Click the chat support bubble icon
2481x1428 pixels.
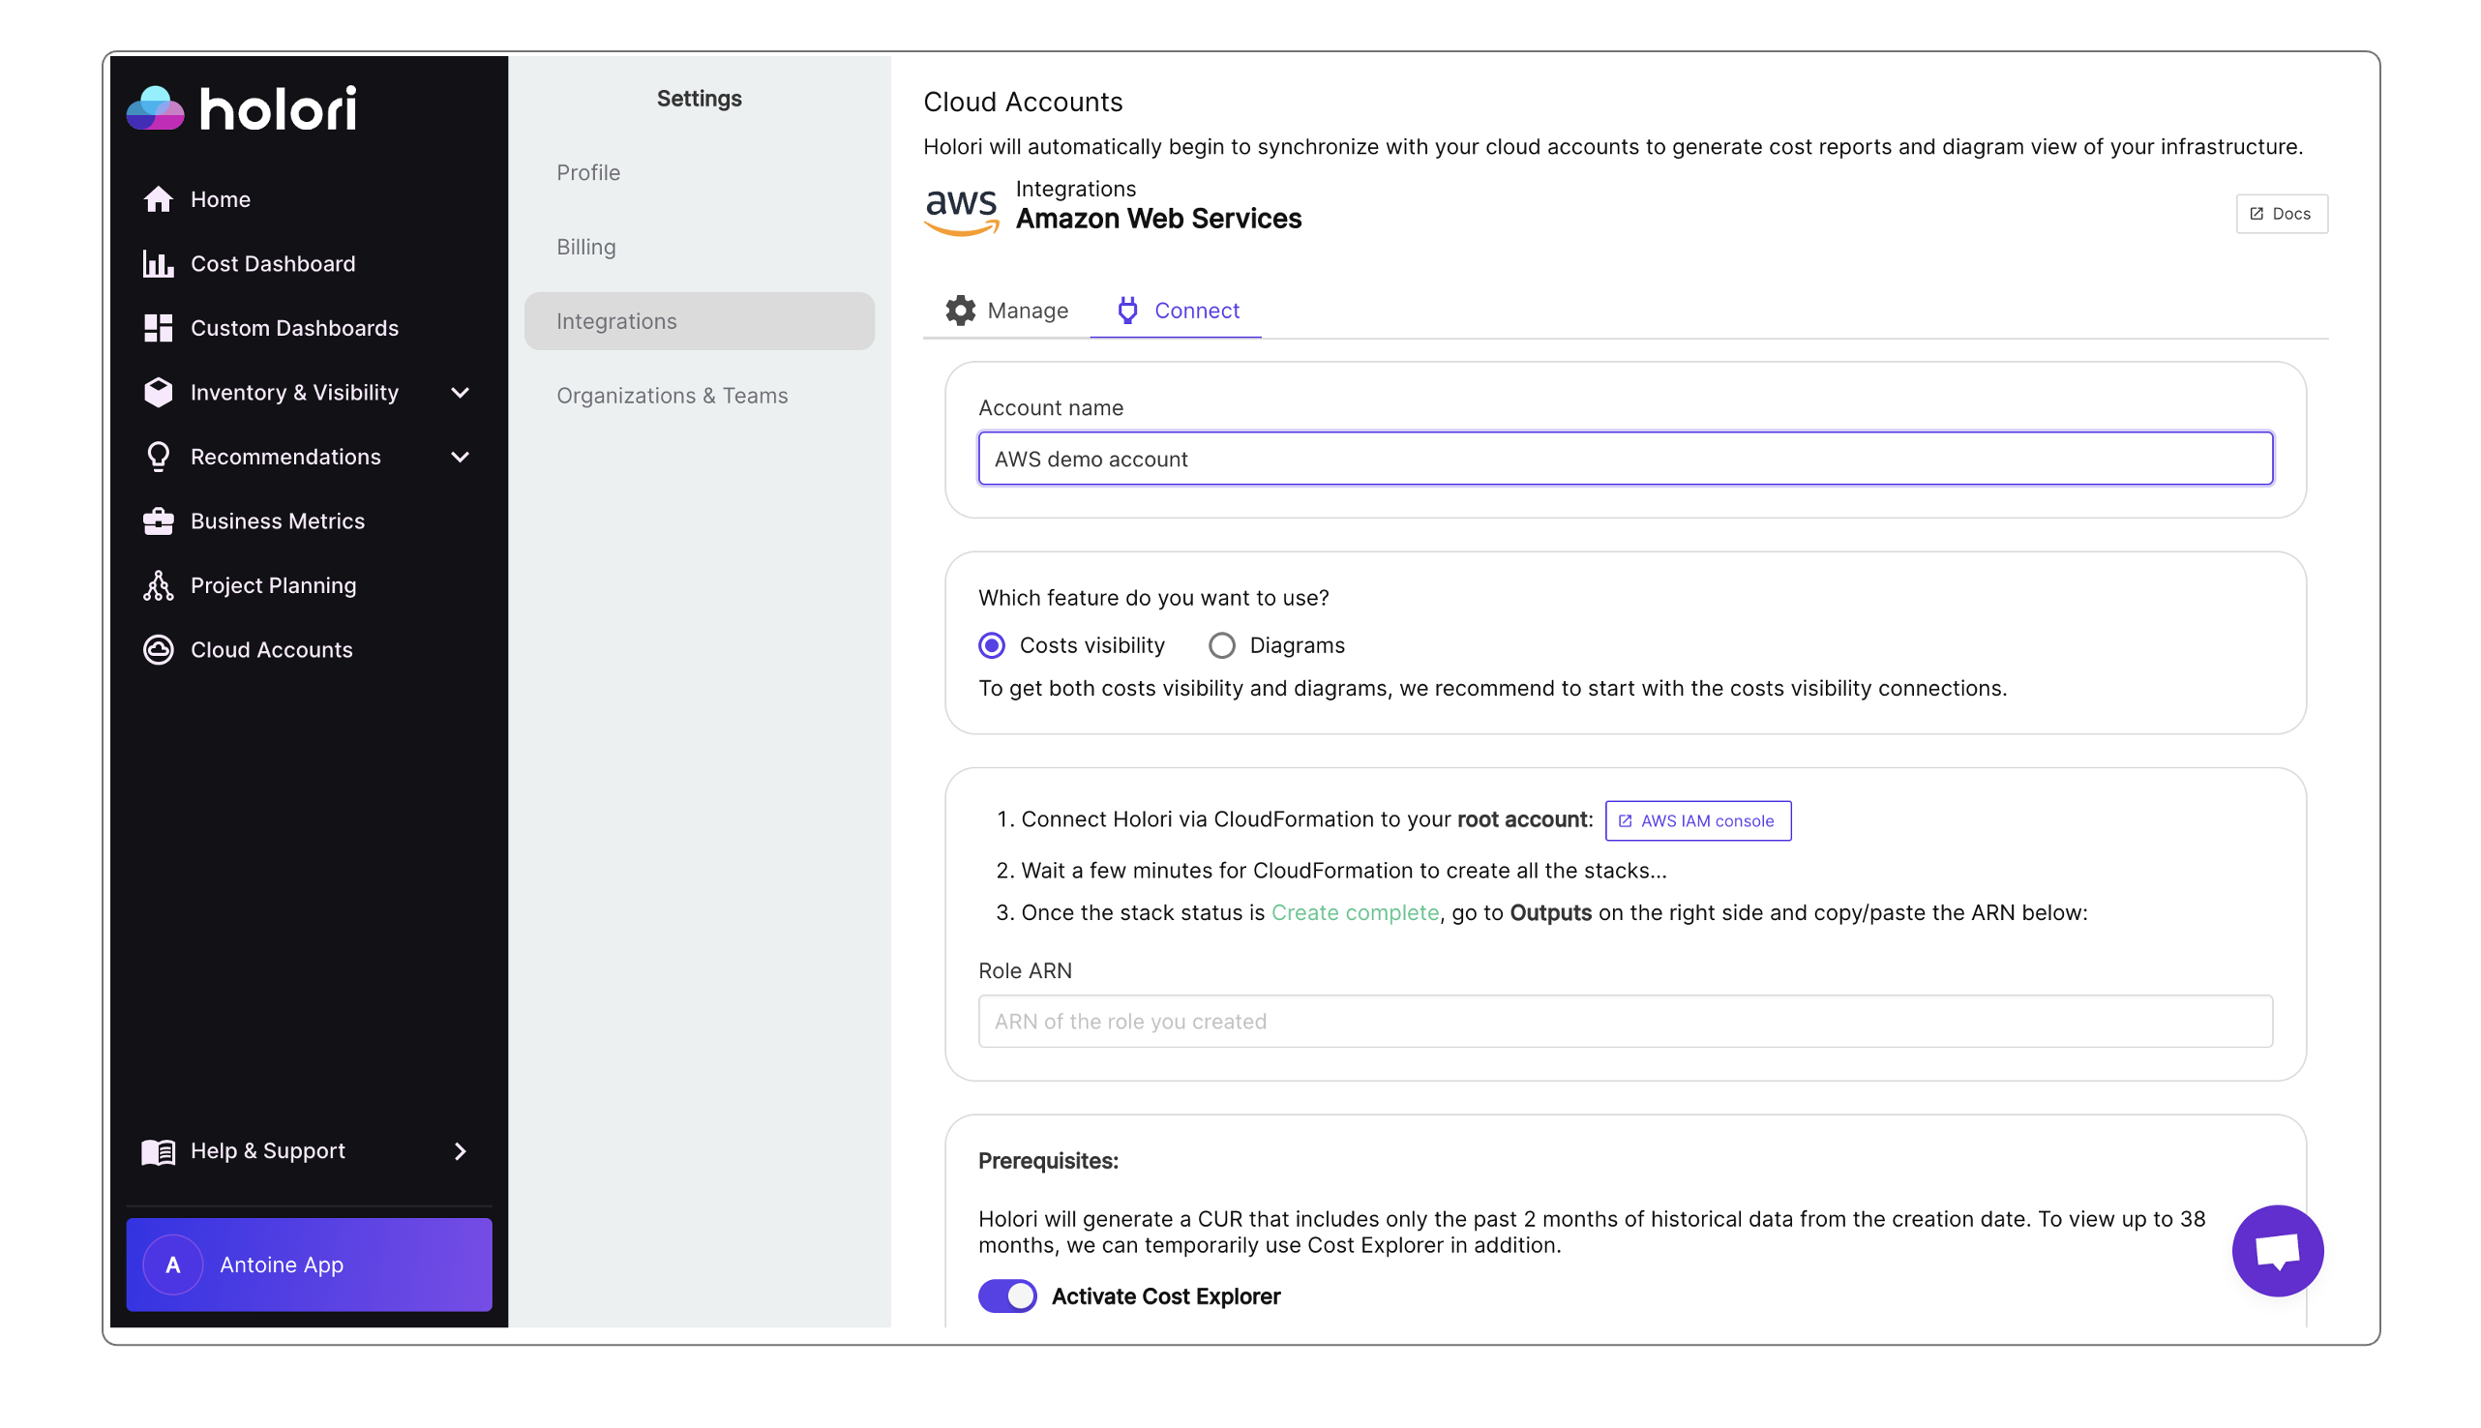[x=2278, y=1251]
